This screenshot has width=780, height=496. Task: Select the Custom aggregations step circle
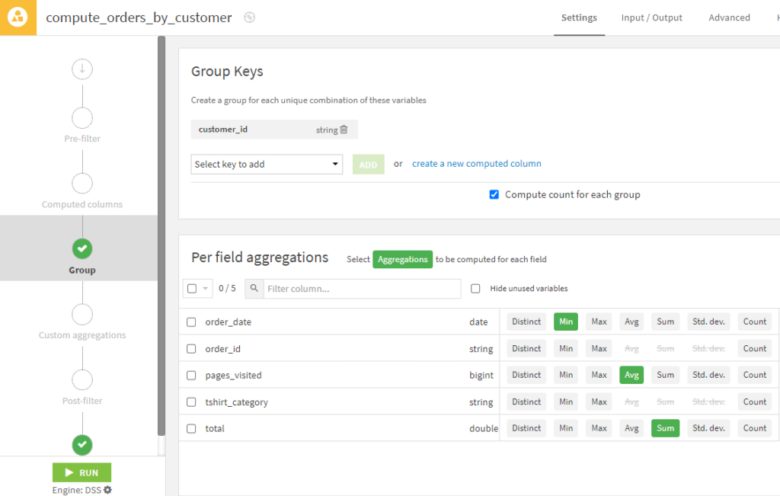[82, 315]
